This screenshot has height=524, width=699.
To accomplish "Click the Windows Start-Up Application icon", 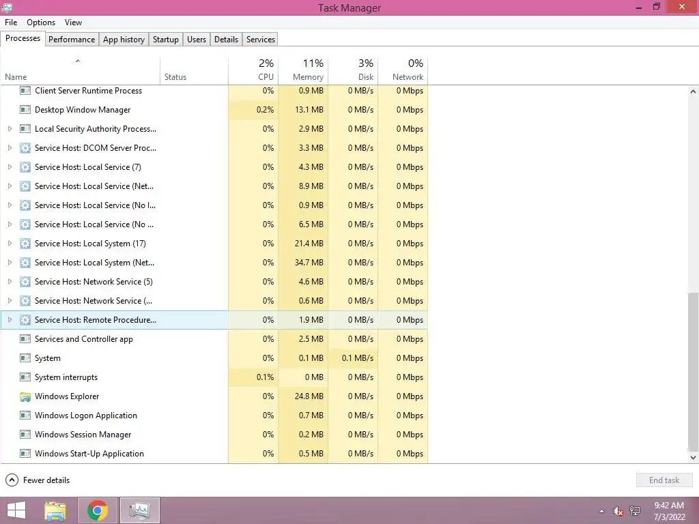I will (25, 454).
